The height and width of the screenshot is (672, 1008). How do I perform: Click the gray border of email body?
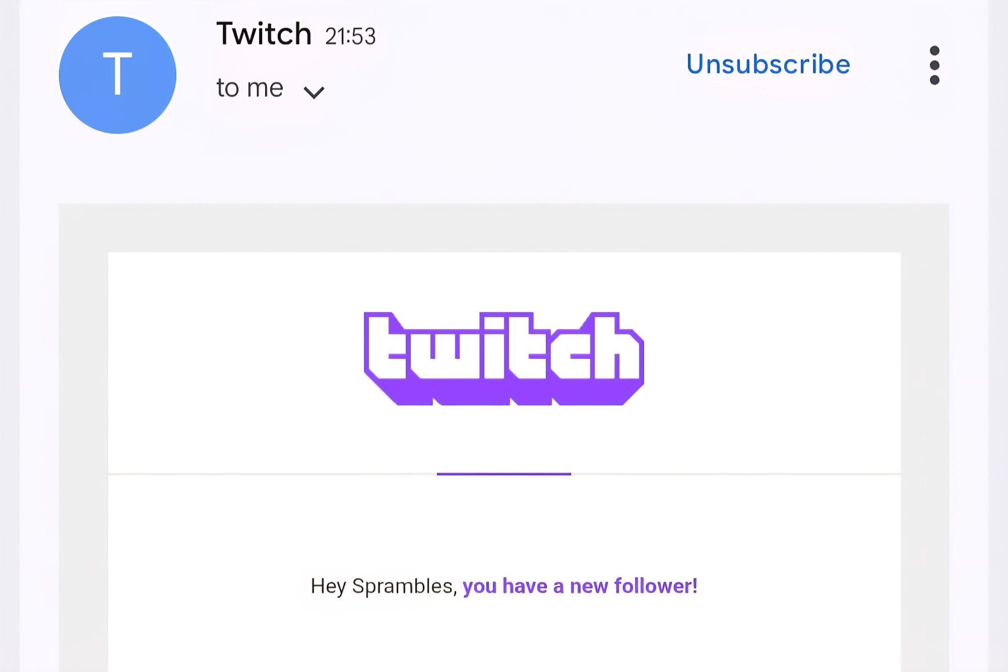[83, 403]
